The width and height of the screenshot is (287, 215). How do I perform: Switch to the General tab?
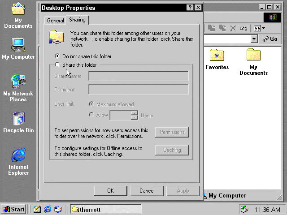point(56,21)
